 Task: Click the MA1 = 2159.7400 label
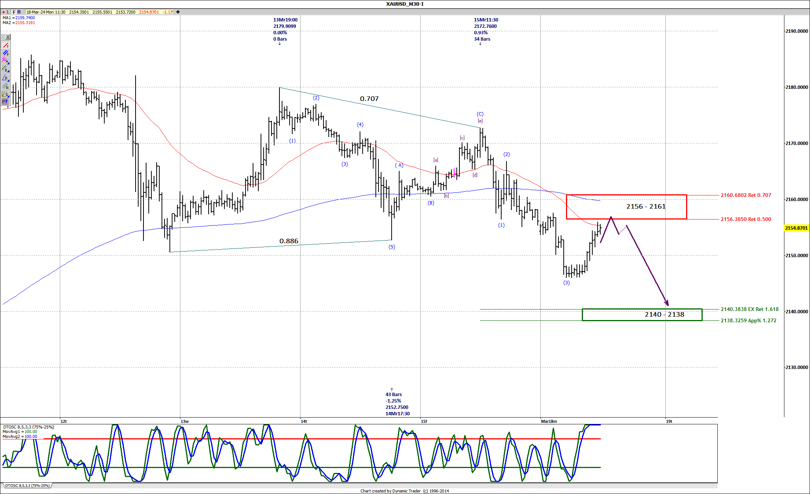pos(19,18)
